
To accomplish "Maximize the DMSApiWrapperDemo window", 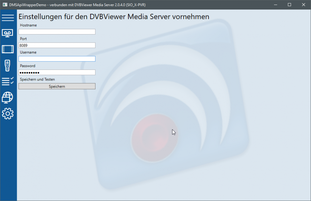I will click(289, 5).
